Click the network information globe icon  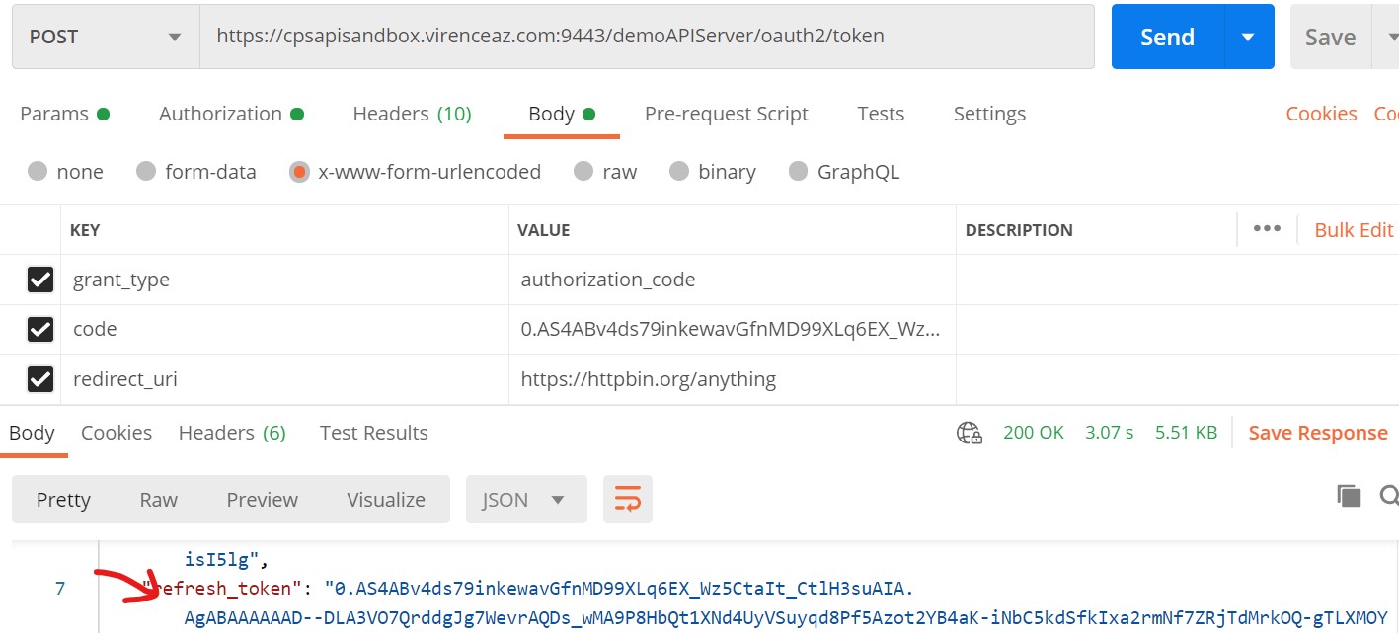pos(969,432)
